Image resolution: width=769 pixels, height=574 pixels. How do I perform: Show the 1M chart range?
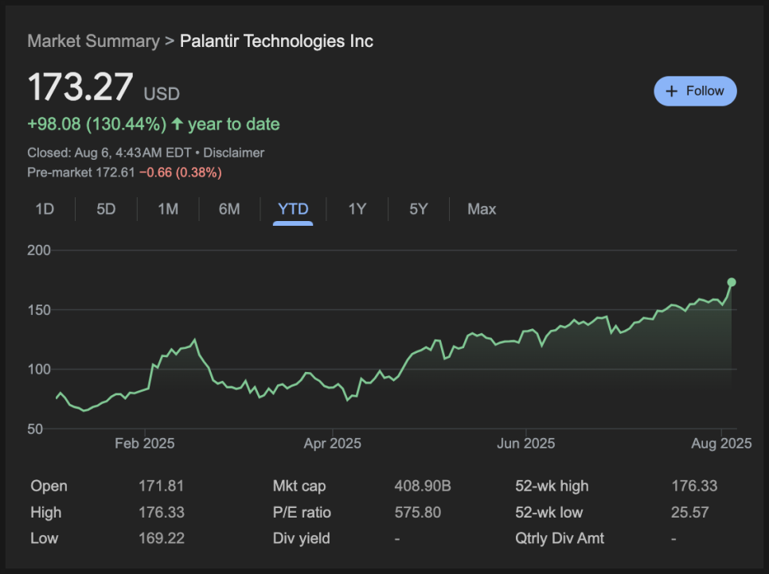tap(168, 209)
